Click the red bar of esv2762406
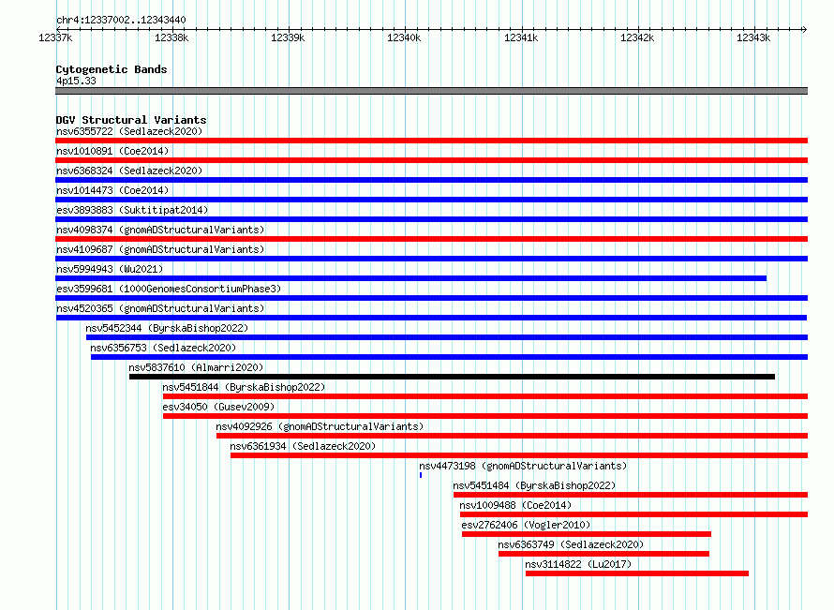 click(x=587, y=534)
